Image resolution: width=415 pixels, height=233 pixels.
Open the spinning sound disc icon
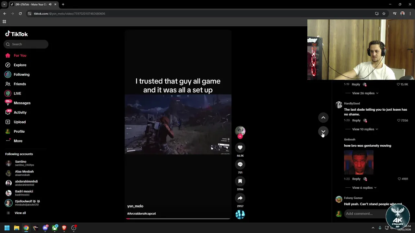pos(240,215)
